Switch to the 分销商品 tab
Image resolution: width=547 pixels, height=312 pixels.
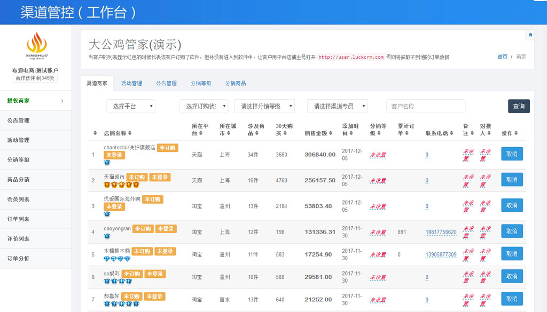(236, 83)
